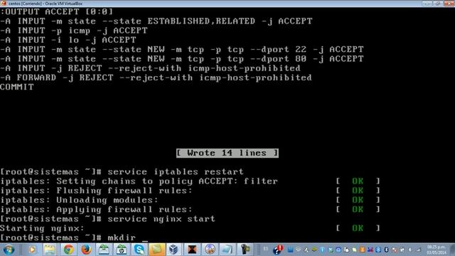Click the VirtualBox icon in window title bar

pos(4,3)
